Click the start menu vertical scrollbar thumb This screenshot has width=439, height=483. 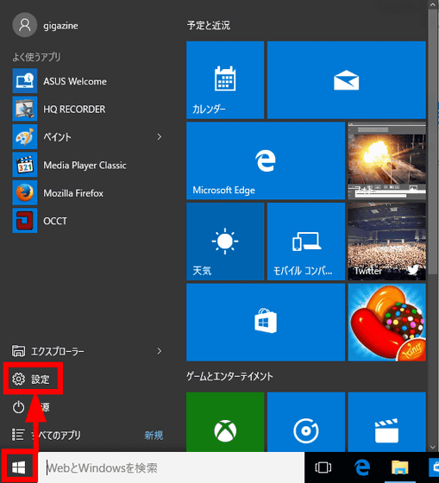pos(432,141)
